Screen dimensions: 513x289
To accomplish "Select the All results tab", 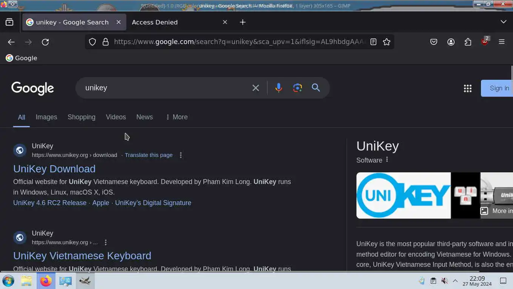I will tap(22, 117).
